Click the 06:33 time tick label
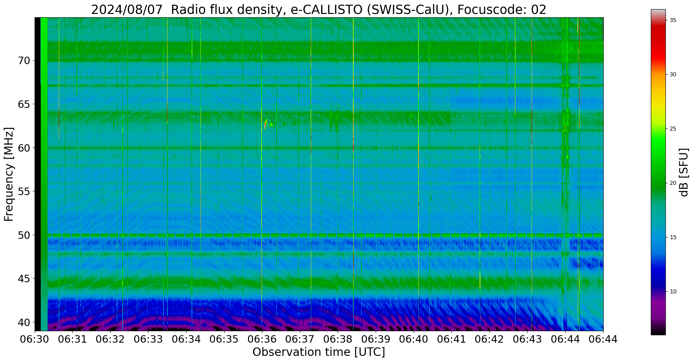Screen dimensions: 694x362 [x=148, y=339]
